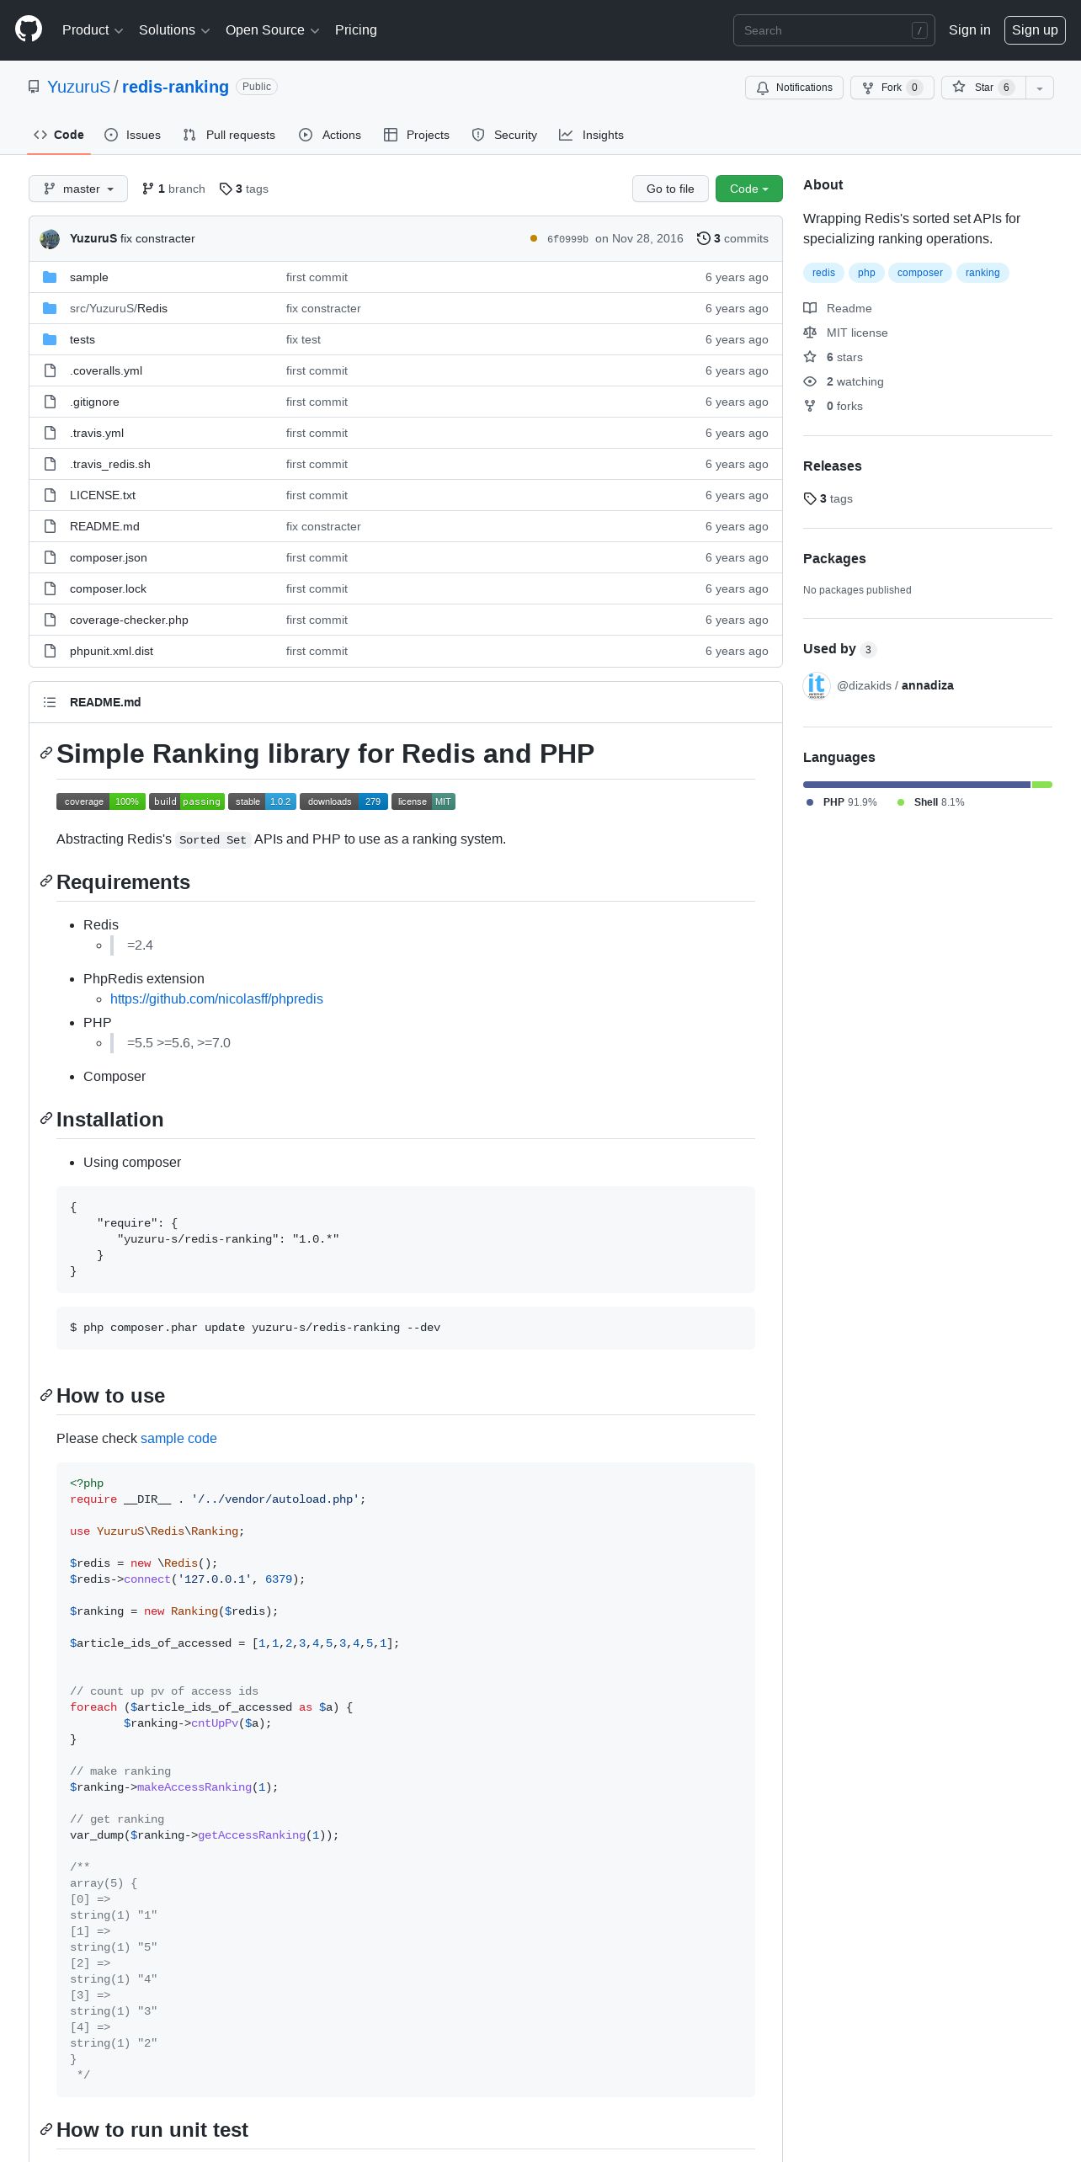
Task: Click the link anchor beside Requirements heading
Action: (x=46, y=881)
